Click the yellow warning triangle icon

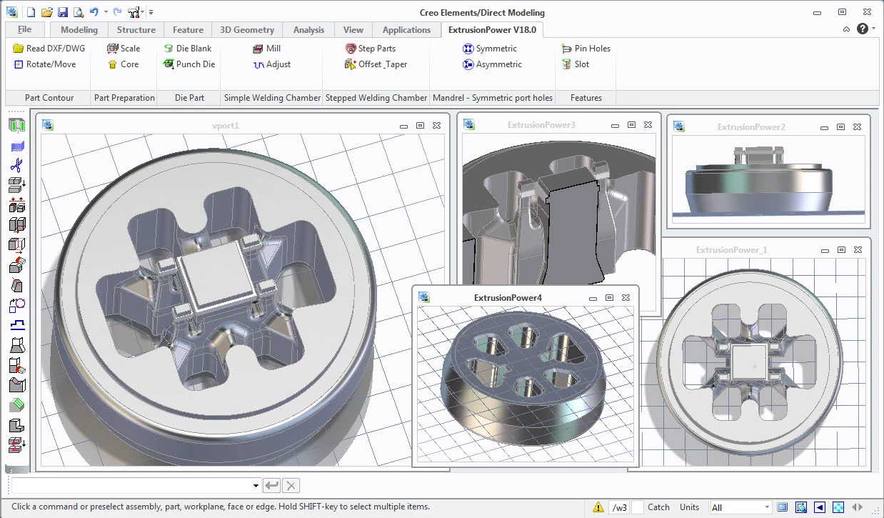[598, 508]
